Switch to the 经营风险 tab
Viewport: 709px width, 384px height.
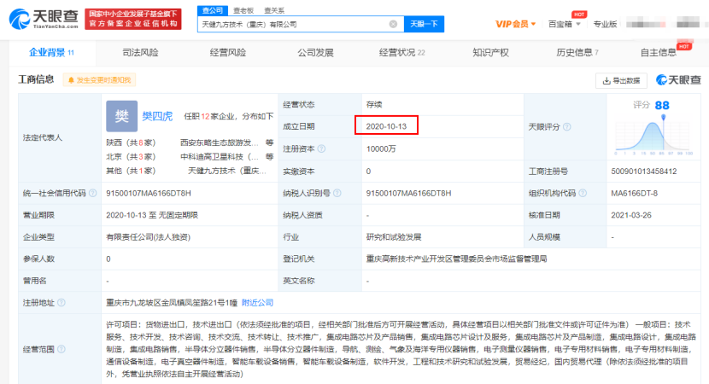point(228,52)
